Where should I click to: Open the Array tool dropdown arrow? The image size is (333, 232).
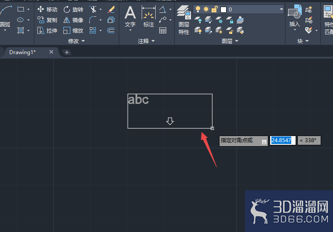(x=100, y=30)
